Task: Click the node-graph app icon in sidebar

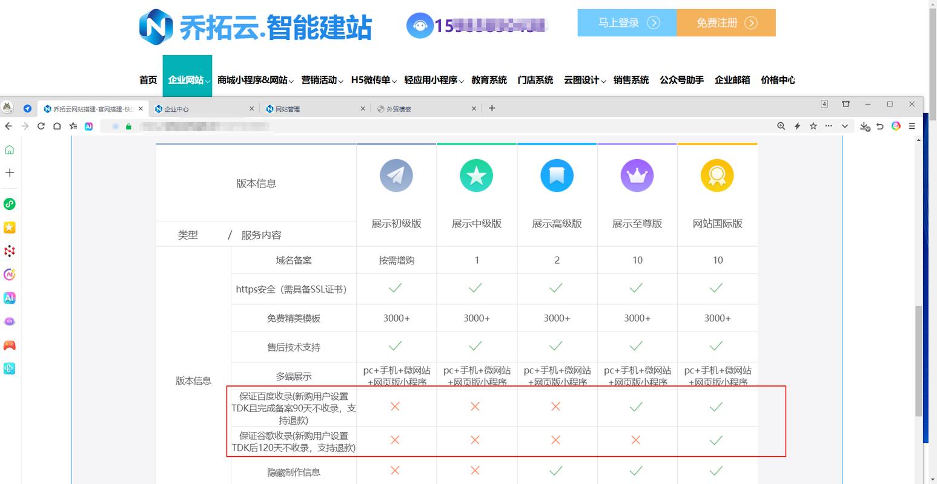Action: pyautogui.click(x=9, y=251)
